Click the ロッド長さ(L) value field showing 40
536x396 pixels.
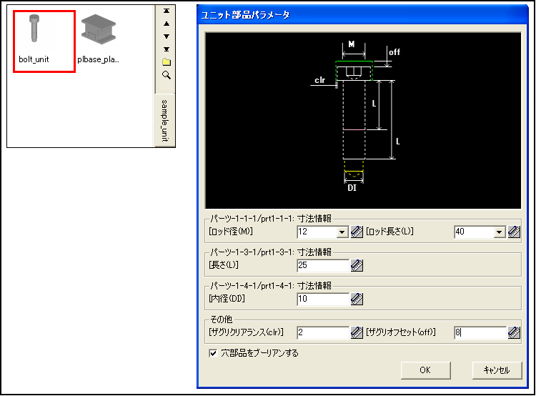coord(474,232)
